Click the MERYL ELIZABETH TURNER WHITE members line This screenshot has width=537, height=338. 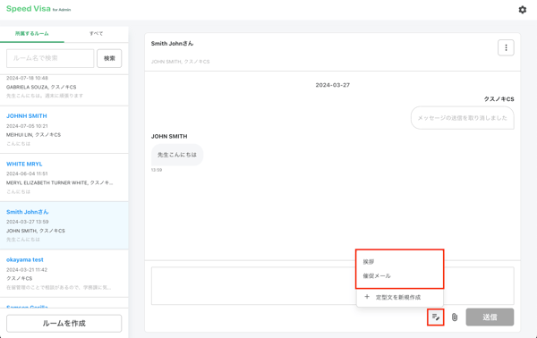point(60,182)
